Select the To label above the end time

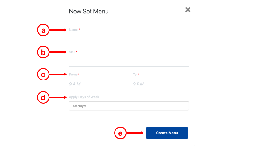click(135, 75)
